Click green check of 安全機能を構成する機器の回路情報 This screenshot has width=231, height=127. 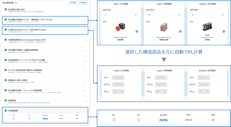(6, 50)
